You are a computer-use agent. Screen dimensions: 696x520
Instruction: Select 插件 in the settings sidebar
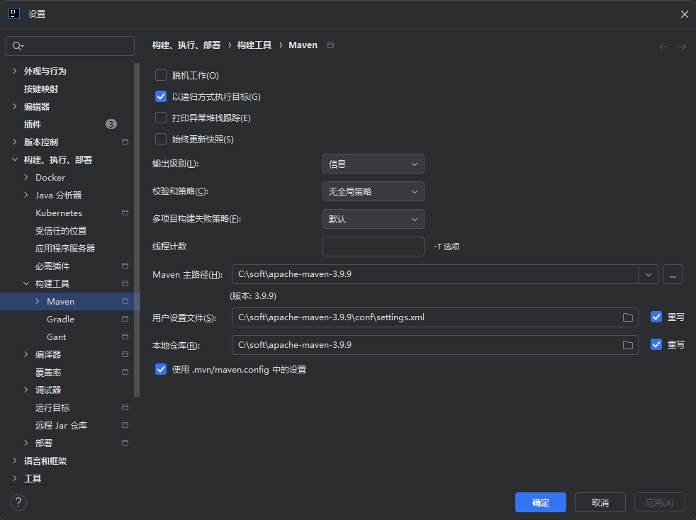pyautogui.click(x=33, y=124)
